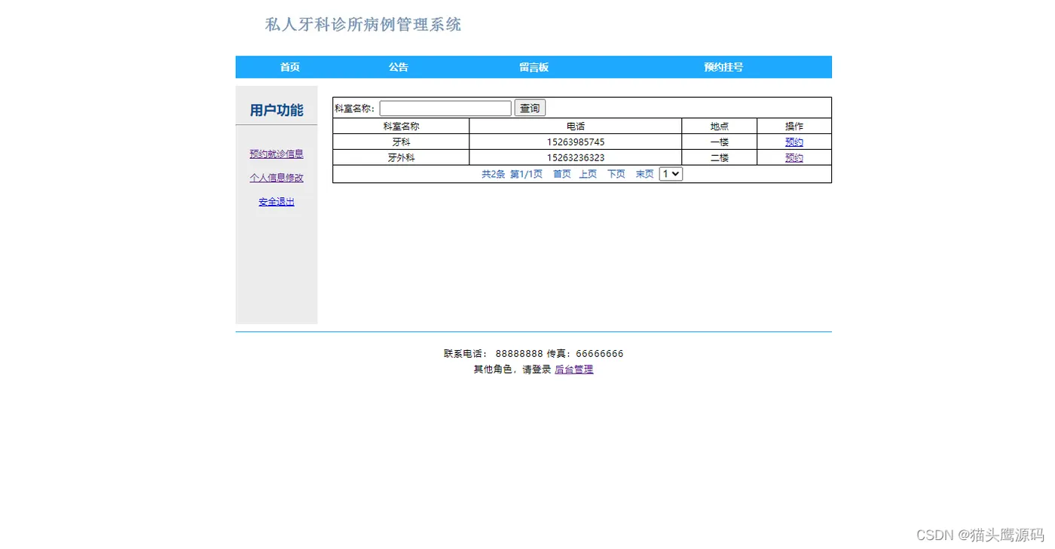Focus the 科室名称 search input field
Screen dimensions: 1055x549
point(445,108)
